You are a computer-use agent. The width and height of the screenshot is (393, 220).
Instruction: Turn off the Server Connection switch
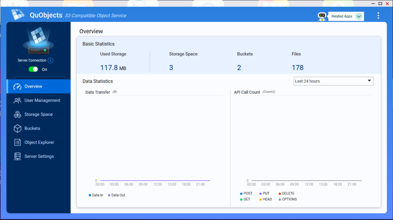pyautogui.click(x=33, y=70)
